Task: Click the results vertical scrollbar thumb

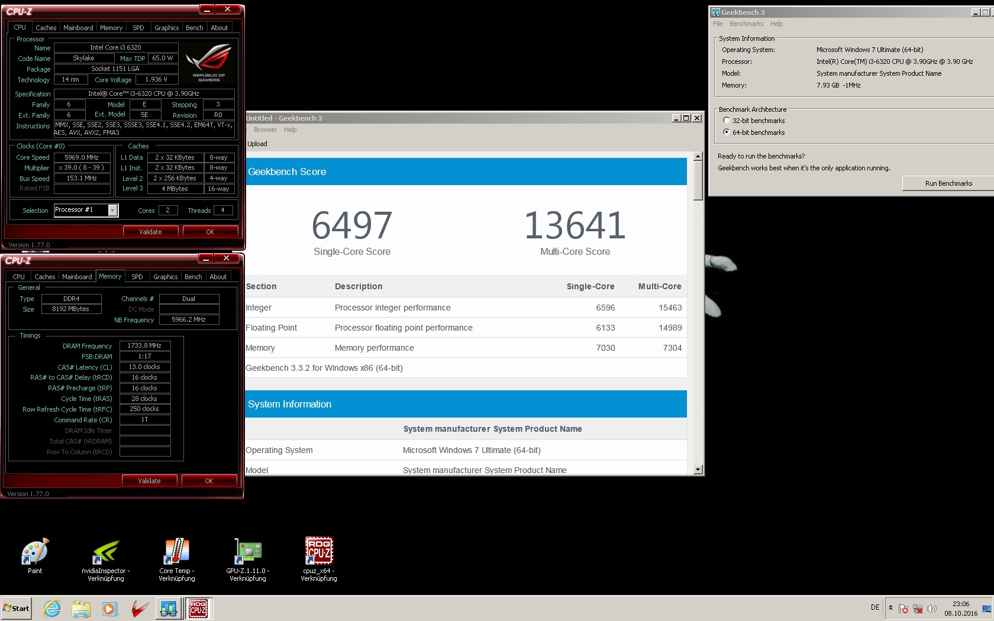Action: coord(698,180)
